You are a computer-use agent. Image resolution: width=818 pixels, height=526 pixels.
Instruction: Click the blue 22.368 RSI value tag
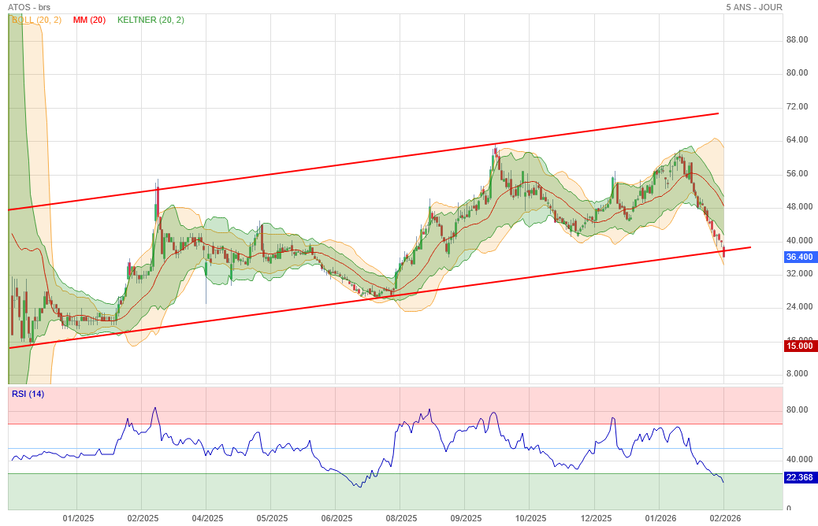click(x=800, y=477)
